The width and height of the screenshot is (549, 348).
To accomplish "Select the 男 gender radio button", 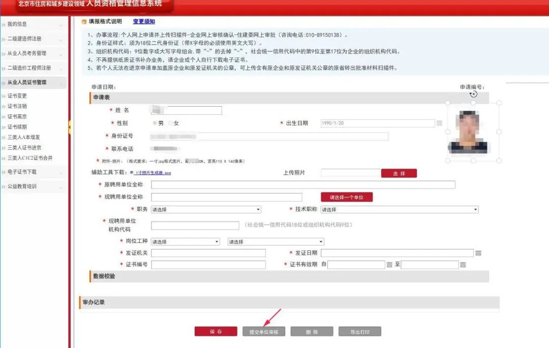I will click(x=155, y=123).
